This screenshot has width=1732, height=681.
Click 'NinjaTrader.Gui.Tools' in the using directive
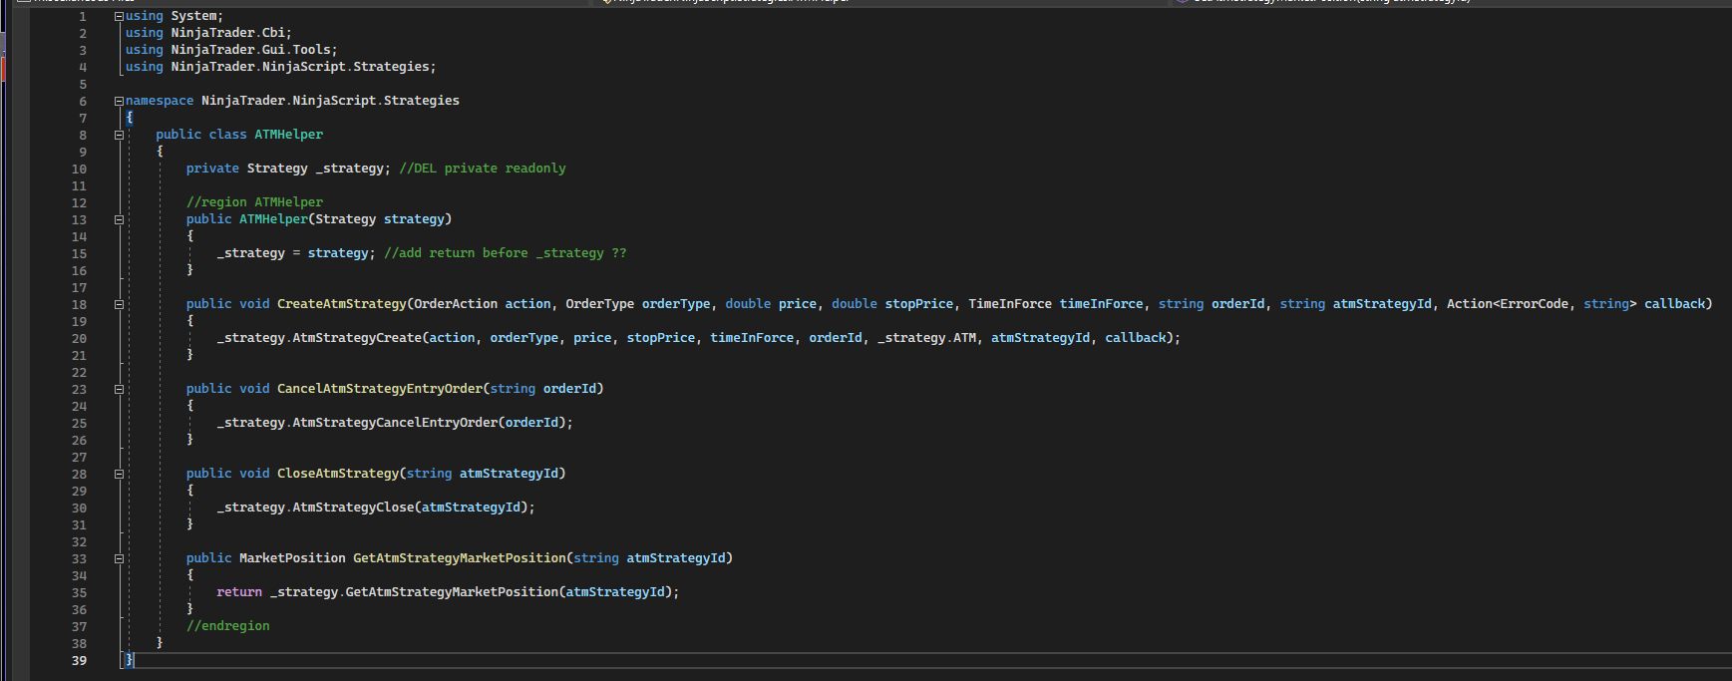(250, 50)
